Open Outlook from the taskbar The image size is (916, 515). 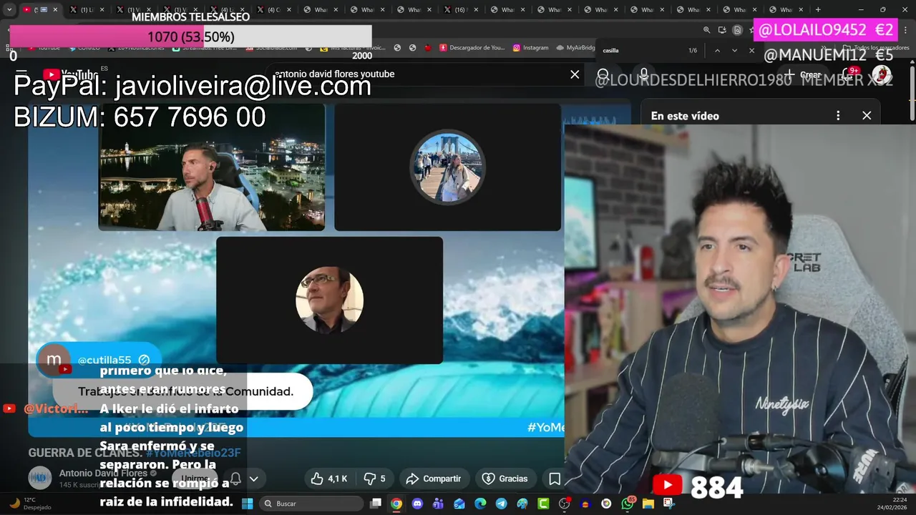pos(459,504)
